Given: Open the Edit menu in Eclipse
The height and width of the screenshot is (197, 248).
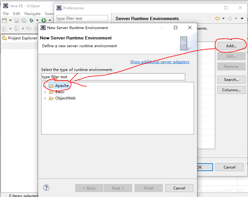Looking at the screenshot, I should pos(17,14).
